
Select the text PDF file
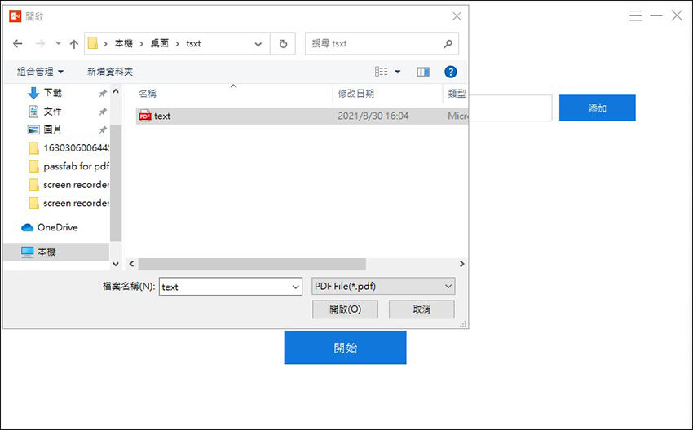(x=162, y=116)
